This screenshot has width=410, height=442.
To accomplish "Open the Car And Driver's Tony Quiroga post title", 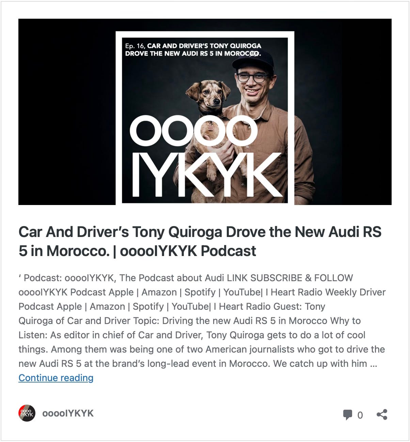I will (200, 241).
